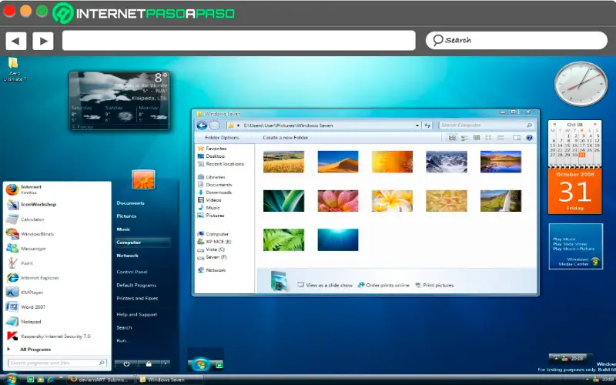Open the Seven (F) drive

point(213,257)
